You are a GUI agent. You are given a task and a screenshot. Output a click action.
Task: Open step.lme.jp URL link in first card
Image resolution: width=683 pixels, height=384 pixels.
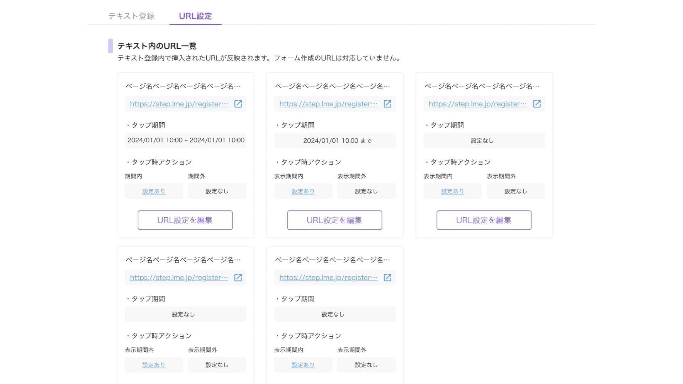(179, 104)
